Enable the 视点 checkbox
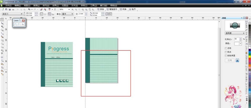The height and width of the screenshot is (108, 251). 226,52
